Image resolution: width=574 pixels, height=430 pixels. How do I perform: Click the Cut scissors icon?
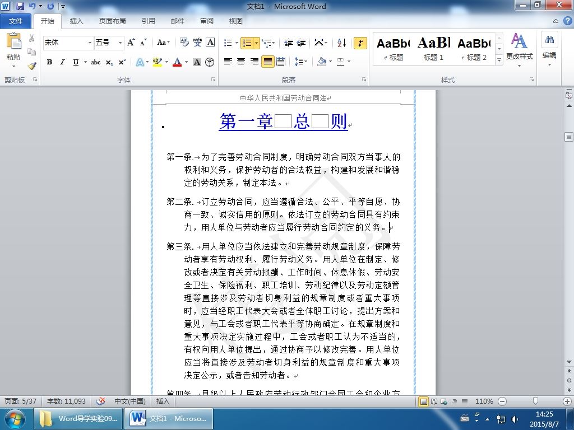pyautogui.click(x=32, y=38)
